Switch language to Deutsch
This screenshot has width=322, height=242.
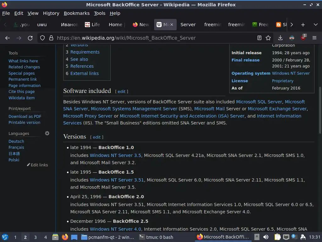coord(16,141)
